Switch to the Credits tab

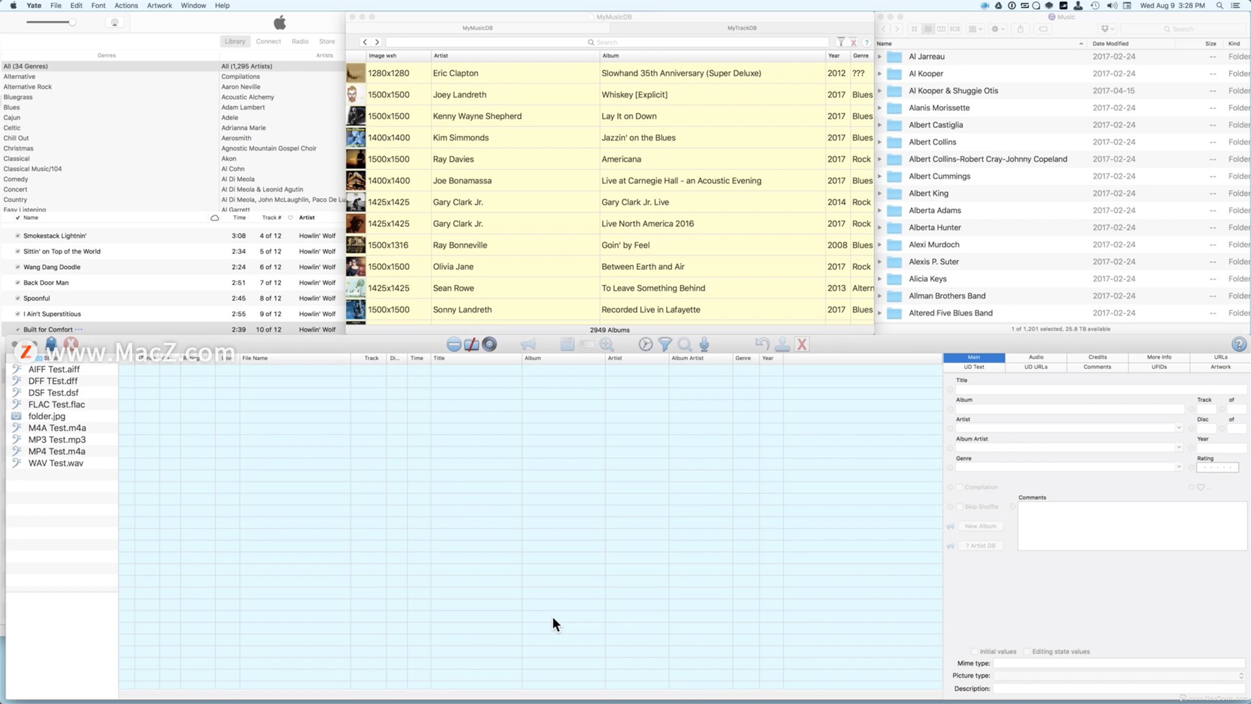[1097, 357]
